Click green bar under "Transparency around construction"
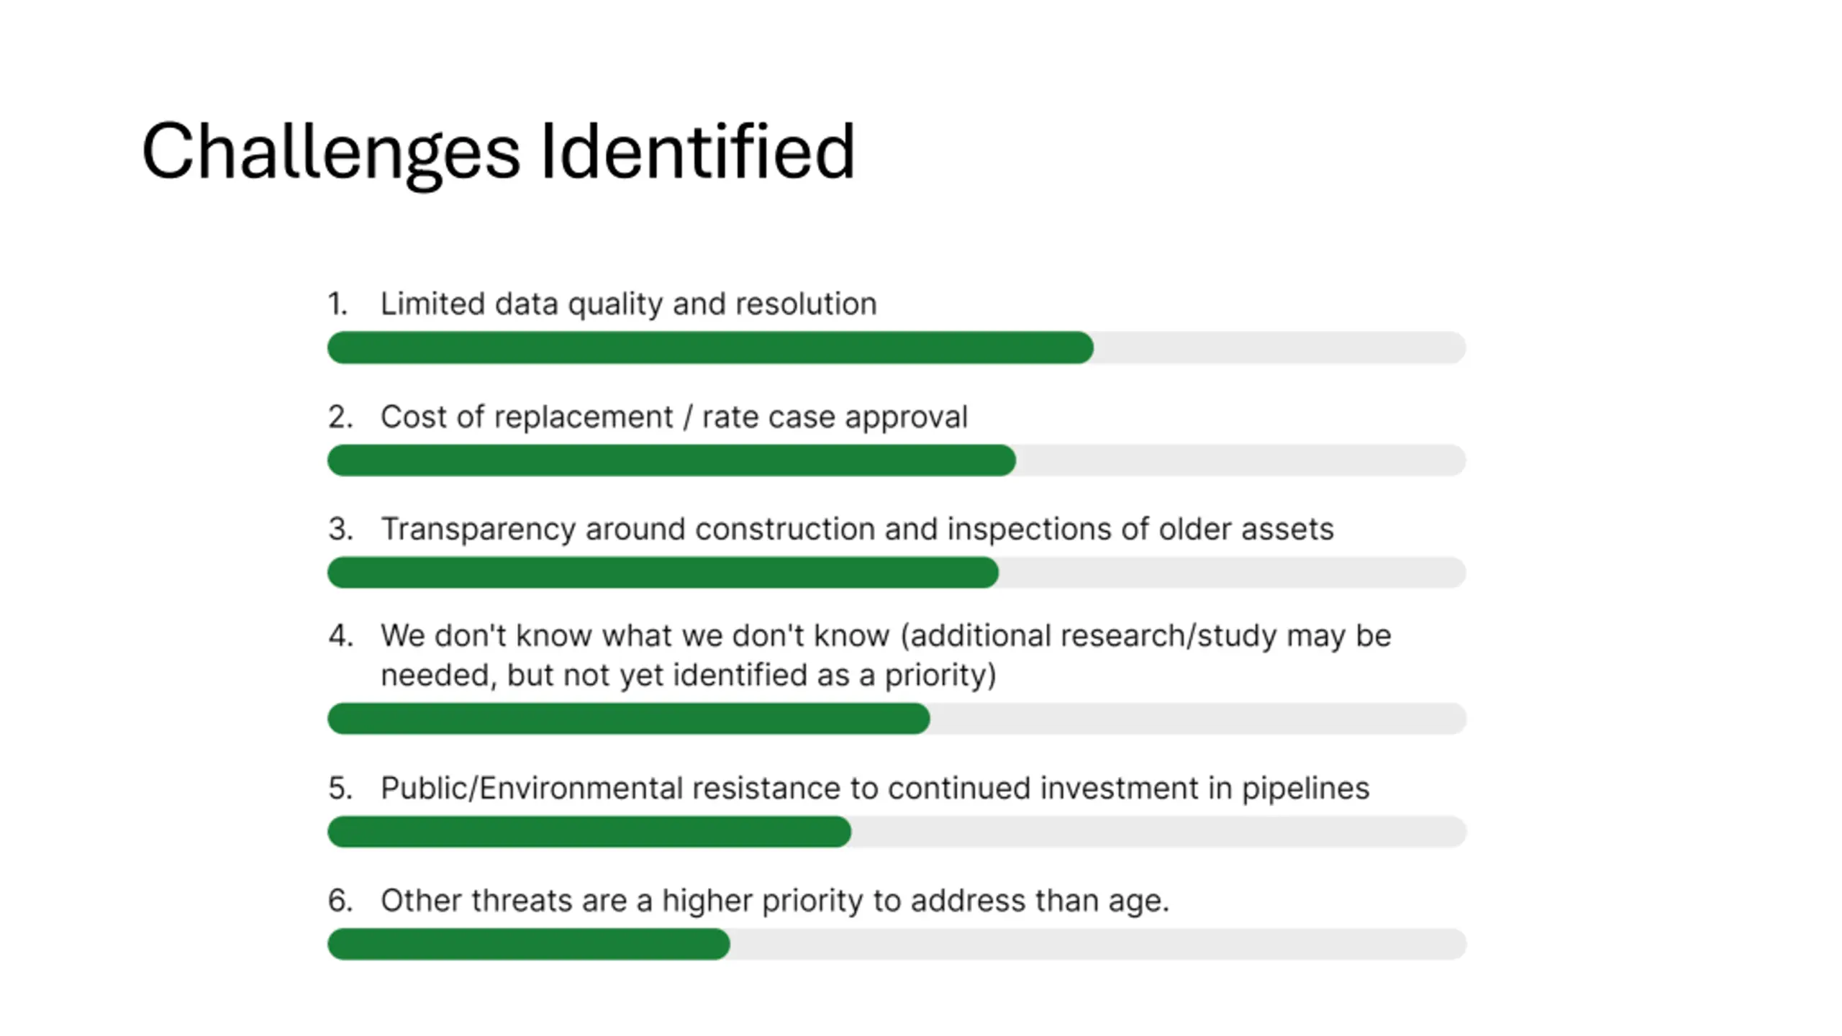Screen dimensions: 1842x1036 (x=662, y=573)
